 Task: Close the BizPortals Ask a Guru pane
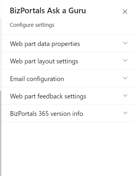point(125,12)
